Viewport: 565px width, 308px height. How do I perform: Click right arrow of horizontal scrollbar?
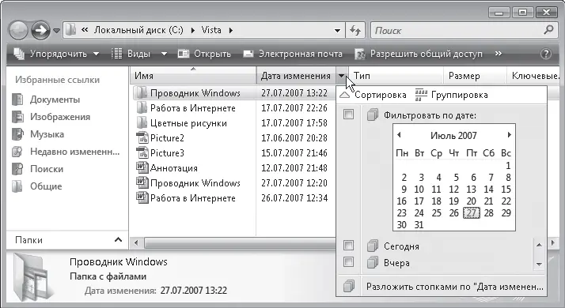tap(553, 243)
